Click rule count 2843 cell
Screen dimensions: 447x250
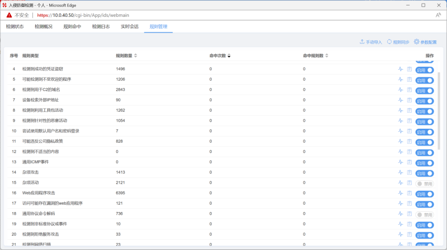pos(120,90)
